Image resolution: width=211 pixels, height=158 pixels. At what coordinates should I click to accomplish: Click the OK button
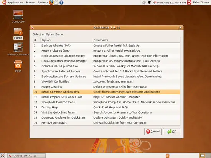click(171, 132)
